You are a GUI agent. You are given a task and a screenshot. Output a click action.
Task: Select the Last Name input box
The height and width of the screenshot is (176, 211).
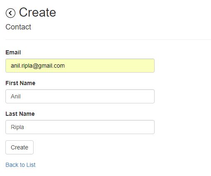pos(80,127)
